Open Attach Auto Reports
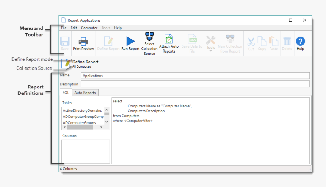Viewport: 326px width, 187px height. click(169, 39)
